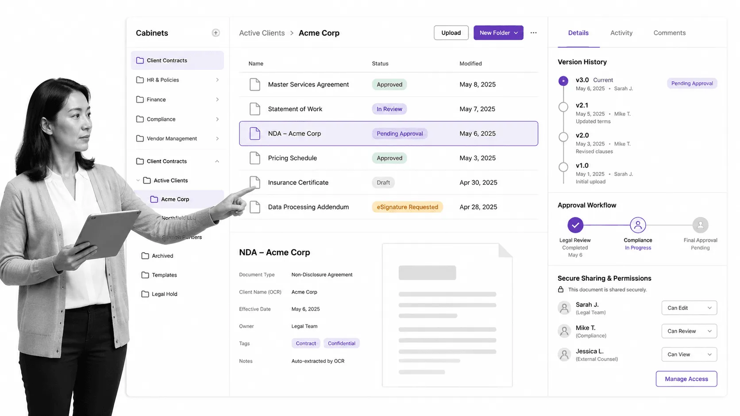Screen dimensions: 740x416
Task: Select version v2.1 timeline marker
Action: coord(563,107)
